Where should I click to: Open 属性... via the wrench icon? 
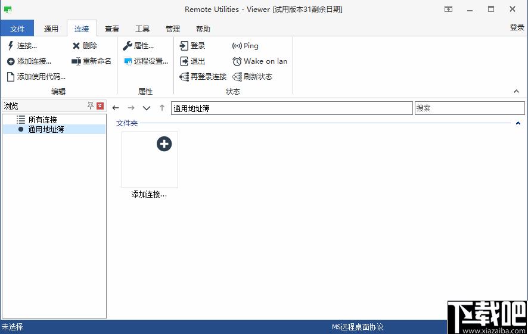click(x=128, y=46)
